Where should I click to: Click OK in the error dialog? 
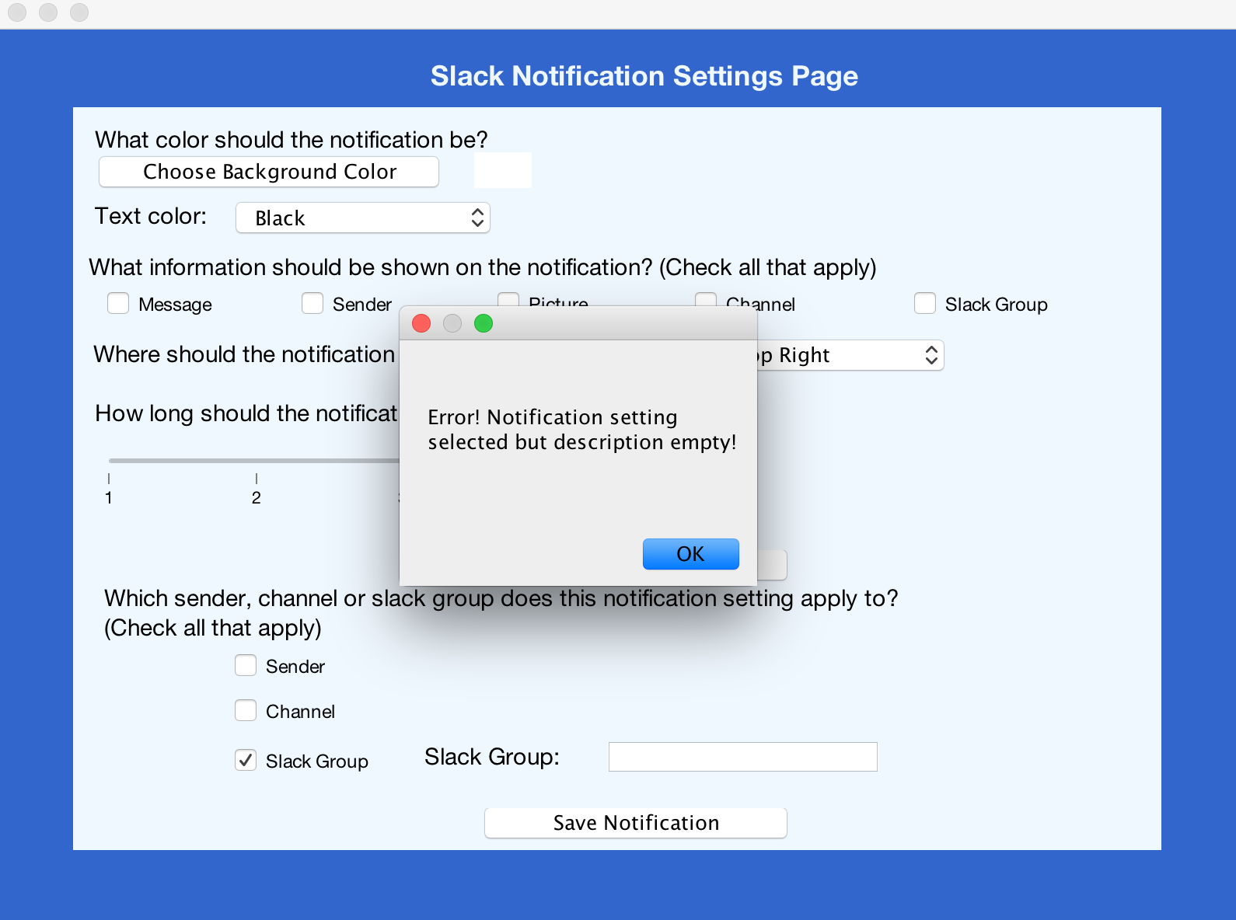(690, 554)
